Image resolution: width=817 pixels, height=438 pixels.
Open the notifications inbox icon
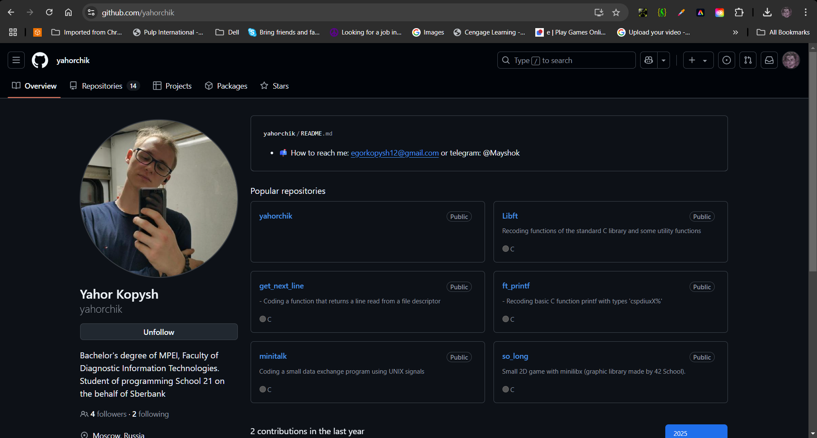pos(769,60)
